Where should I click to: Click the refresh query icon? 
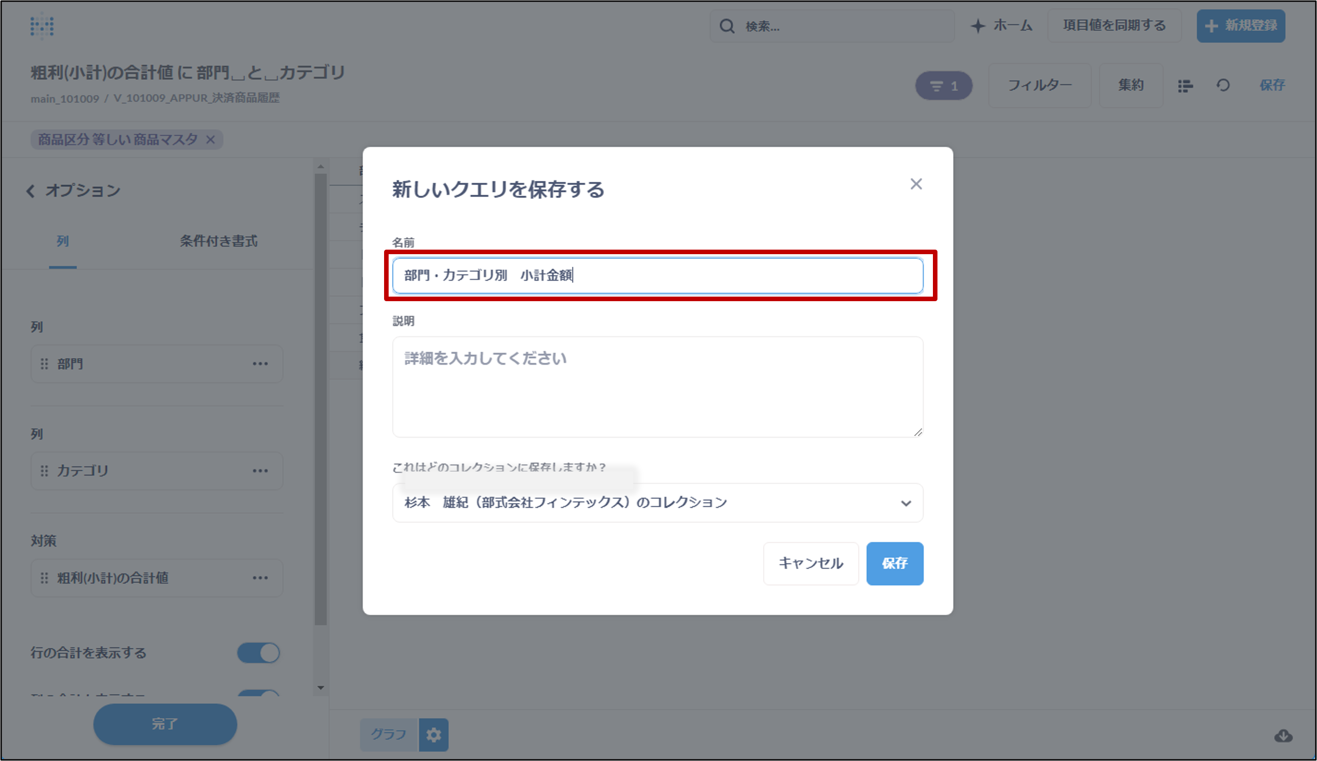point(1223,85)
